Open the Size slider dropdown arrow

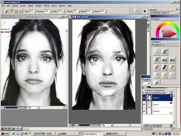pos(35,11)
